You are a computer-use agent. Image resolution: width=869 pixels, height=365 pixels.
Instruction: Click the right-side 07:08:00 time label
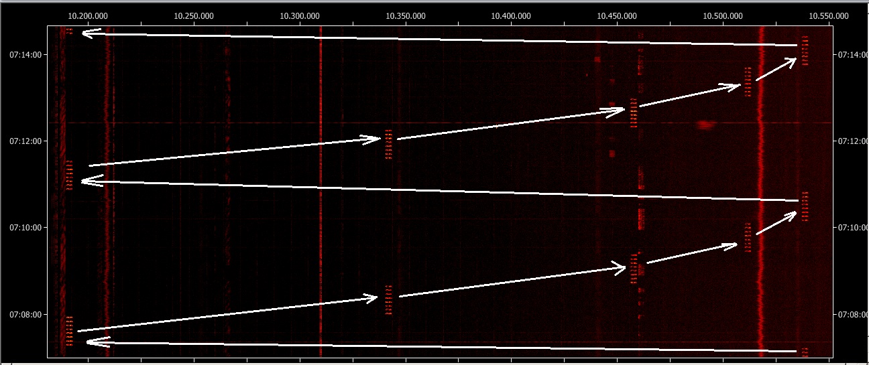[x=847, y=314]
